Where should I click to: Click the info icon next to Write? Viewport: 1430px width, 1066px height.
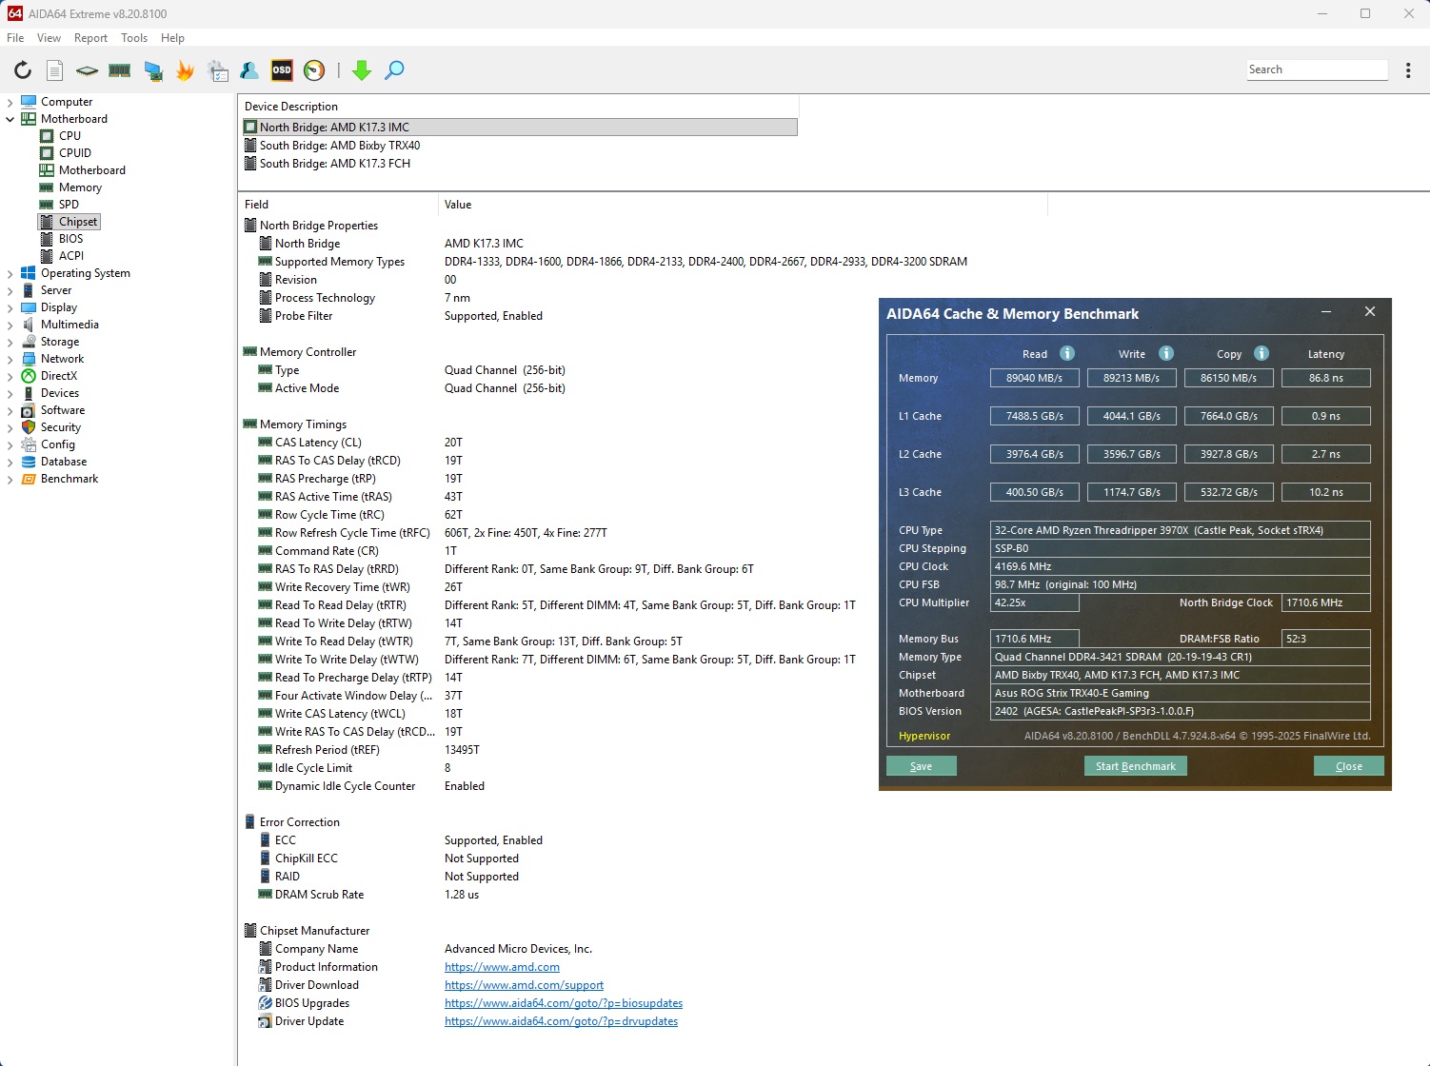tap(1166, 353)
